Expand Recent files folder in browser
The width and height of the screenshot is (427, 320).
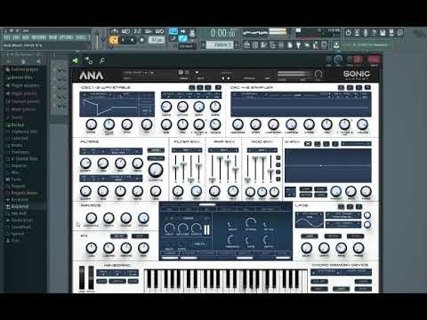pos(20,77)
